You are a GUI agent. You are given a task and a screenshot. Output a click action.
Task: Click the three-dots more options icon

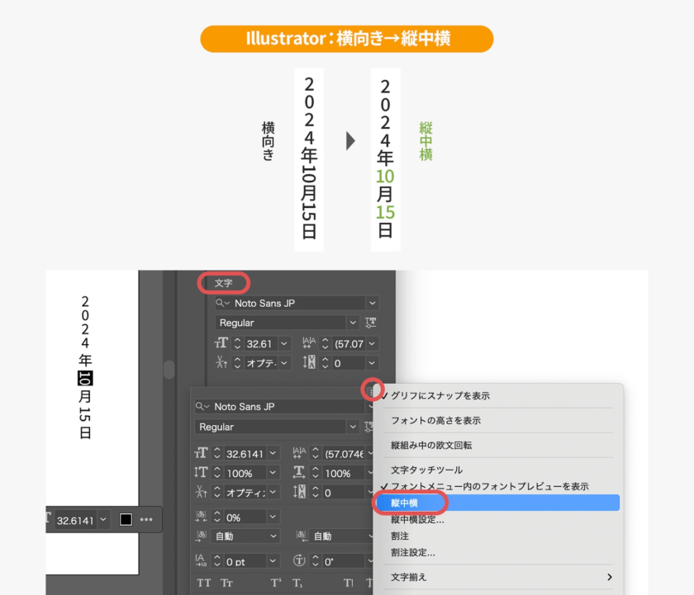coord(146,519)
